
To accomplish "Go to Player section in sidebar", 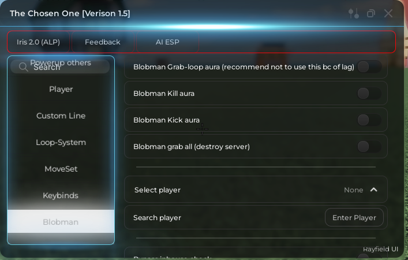I will [61, 89].
